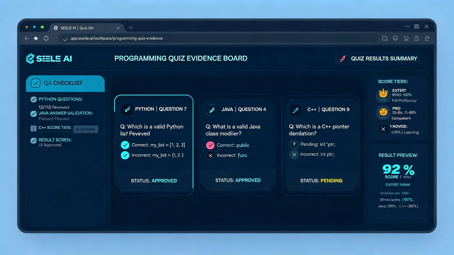454x255 pixels.
Task: Click the Programming Quiz Evidence Board heading
Action: [181, 58]
